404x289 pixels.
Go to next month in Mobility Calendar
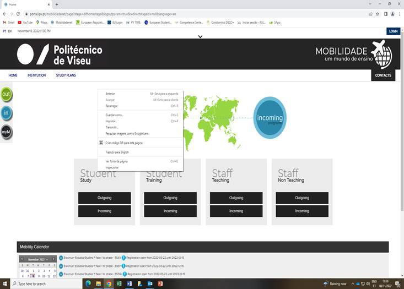(x=53, y=259)
